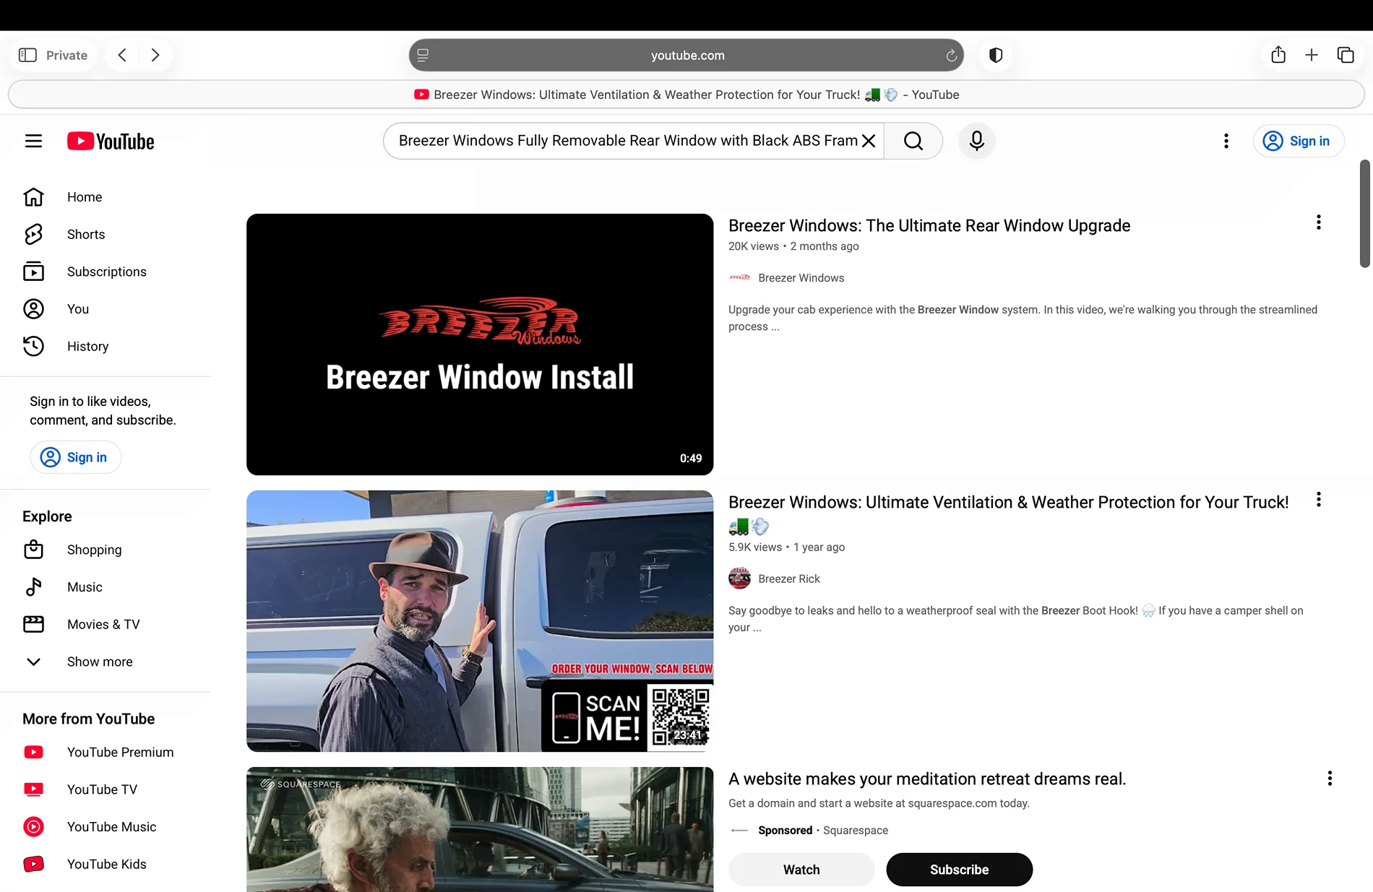
Task: Select the Breezer Windows YouTube tab
Action: coord(686,95)
